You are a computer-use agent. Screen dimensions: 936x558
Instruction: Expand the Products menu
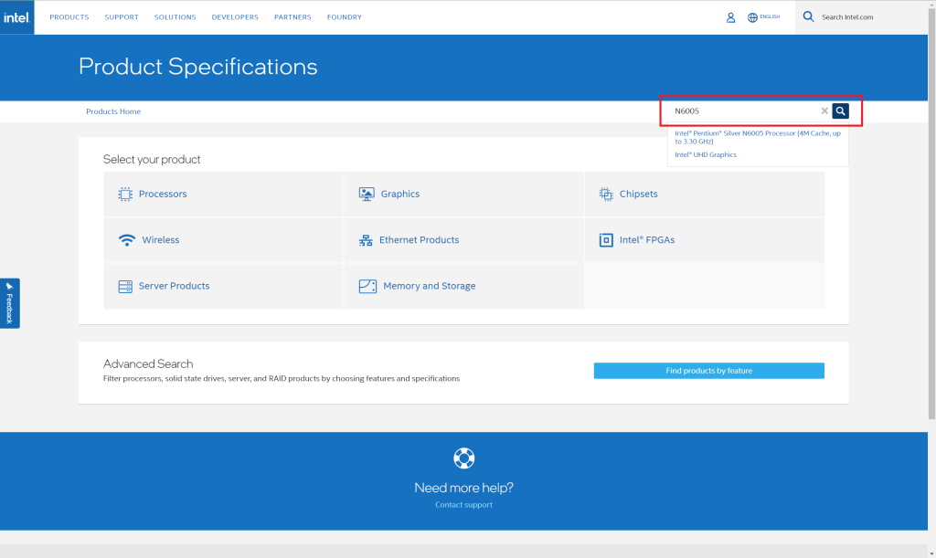coord(69,17)
